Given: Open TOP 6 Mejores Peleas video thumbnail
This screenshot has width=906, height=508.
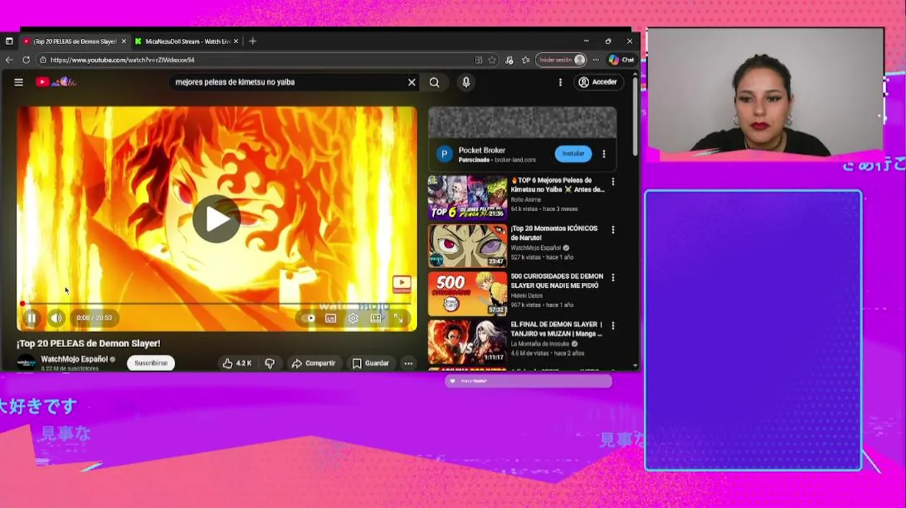Looking at the screenshot, I should (x=467, y=197).
